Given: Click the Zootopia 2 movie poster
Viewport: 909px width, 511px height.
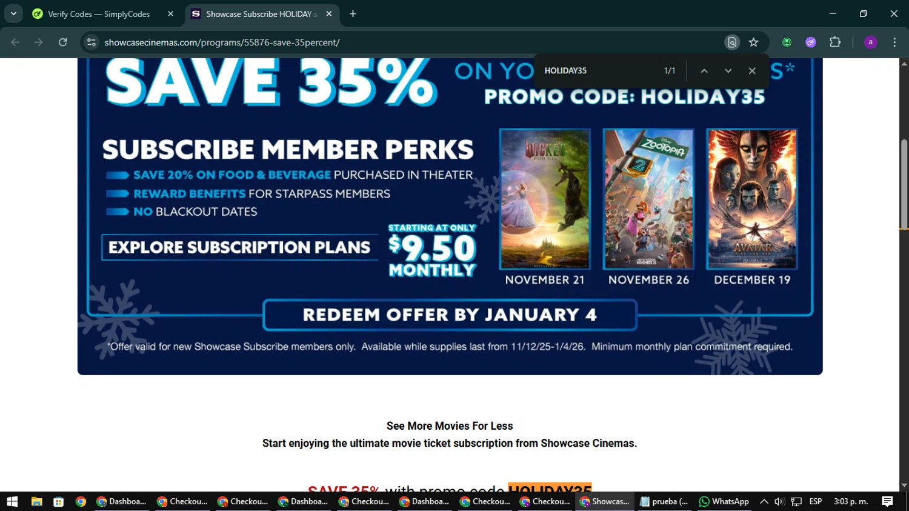Looking at the screenshot, I should pos(648,199).
